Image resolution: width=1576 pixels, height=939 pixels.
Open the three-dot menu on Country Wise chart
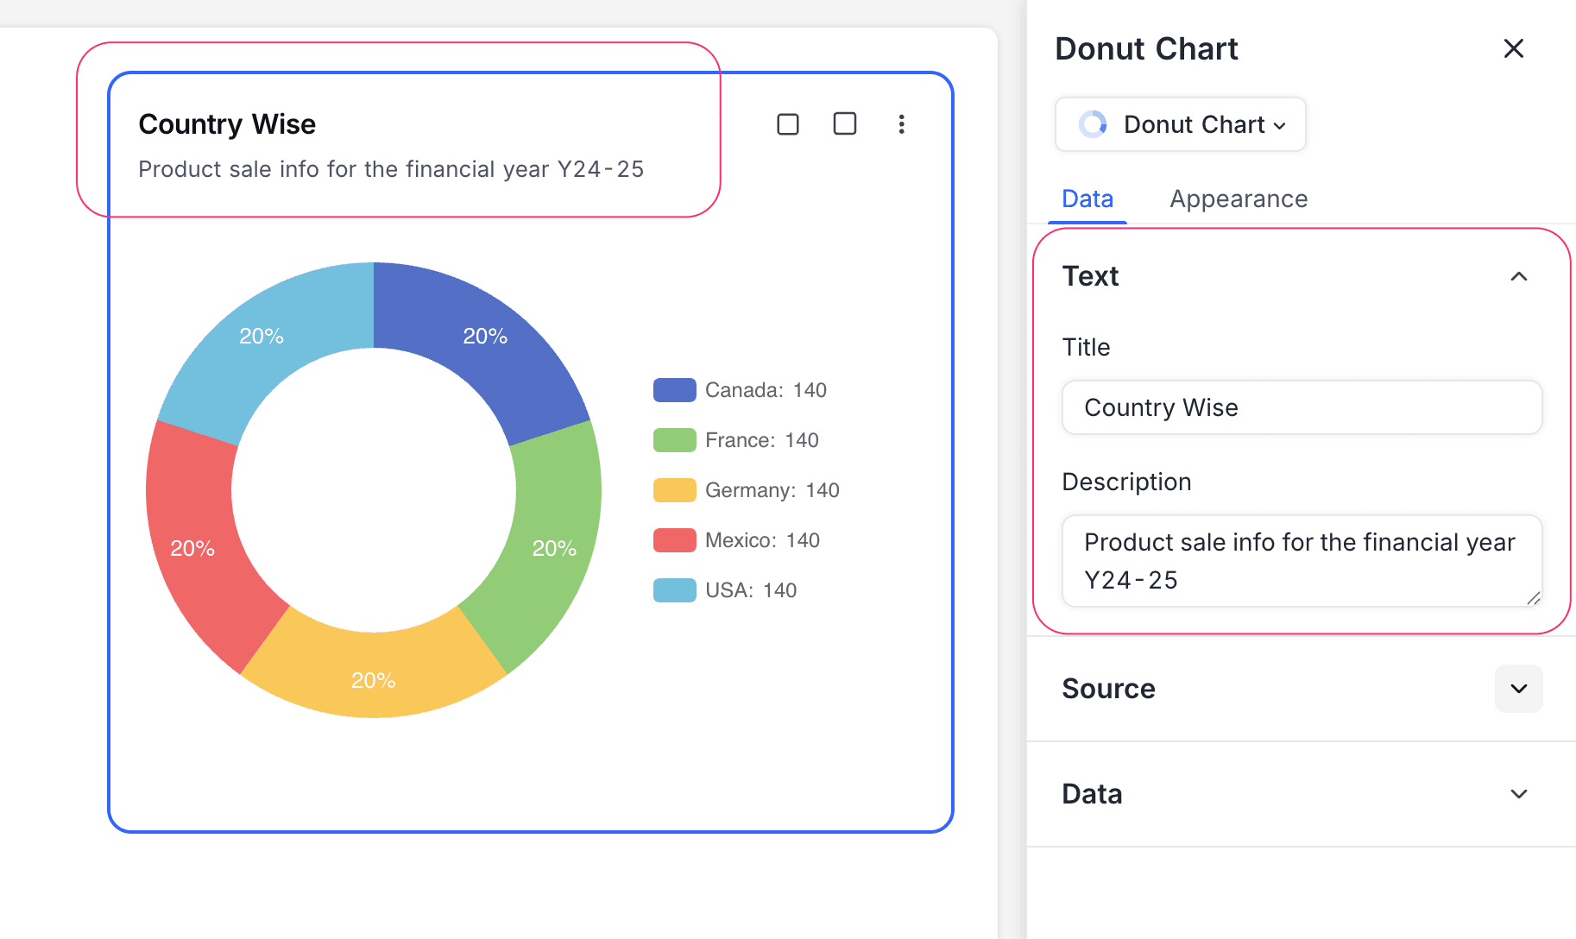click(901, 124)
